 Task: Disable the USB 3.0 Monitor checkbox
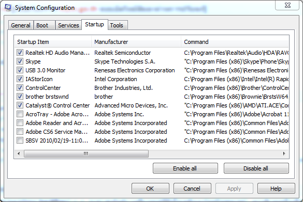tap(20, 70)
